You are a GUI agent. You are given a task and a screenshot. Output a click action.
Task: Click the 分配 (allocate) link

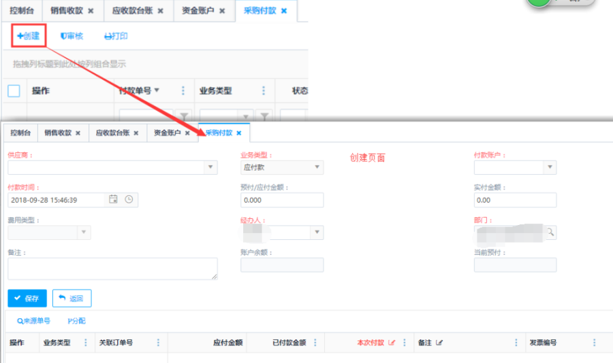point(77,321)
